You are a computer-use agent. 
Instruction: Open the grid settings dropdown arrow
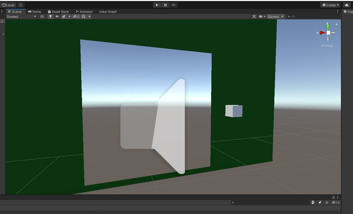pos(89,17)
